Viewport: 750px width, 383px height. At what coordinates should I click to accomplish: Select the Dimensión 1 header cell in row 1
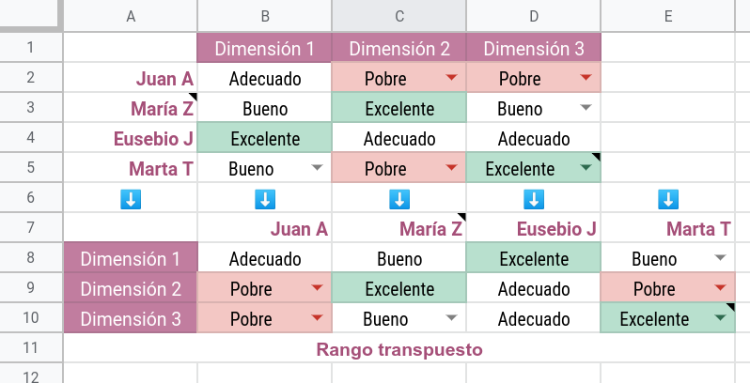(264, 47)
